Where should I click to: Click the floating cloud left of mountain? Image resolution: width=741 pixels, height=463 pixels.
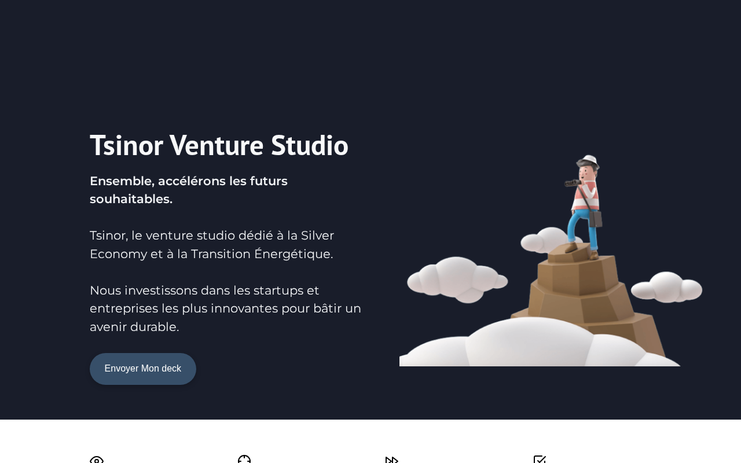(457, 279)
